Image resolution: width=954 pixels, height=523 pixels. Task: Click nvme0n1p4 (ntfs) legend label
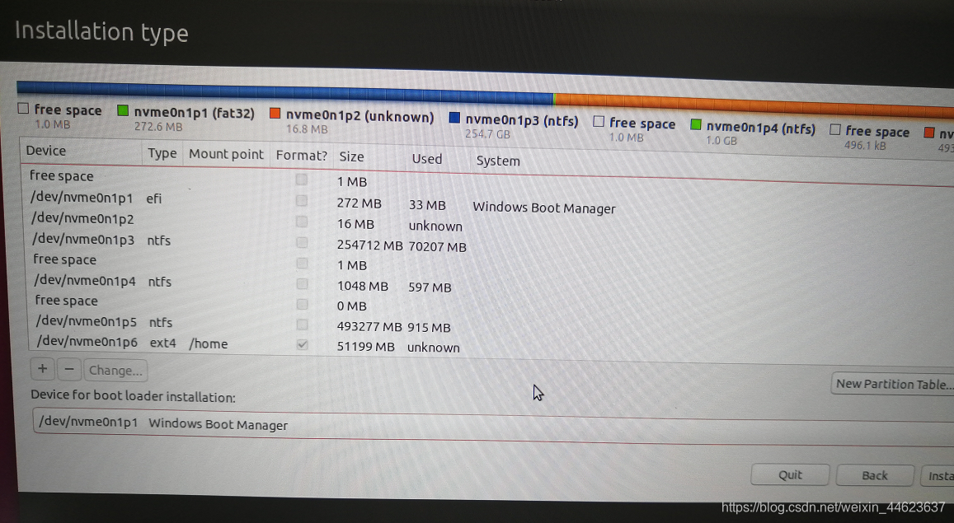click(760, 128)
